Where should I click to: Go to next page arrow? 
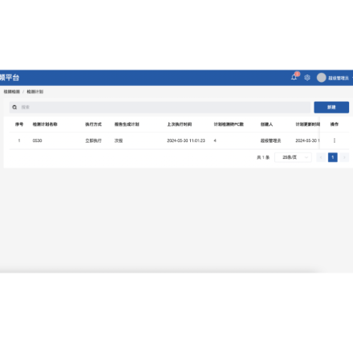344,157
